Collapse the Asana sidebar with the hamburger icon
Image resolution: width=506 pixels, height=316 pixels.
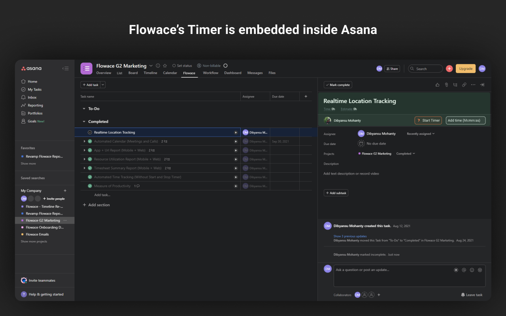(66, 68)
